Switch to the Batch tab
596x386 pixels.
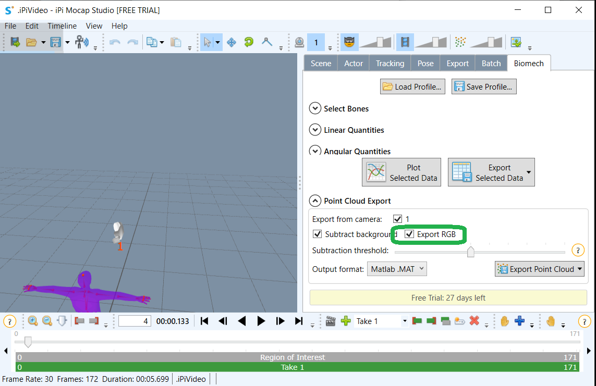(x=491, y=64)
